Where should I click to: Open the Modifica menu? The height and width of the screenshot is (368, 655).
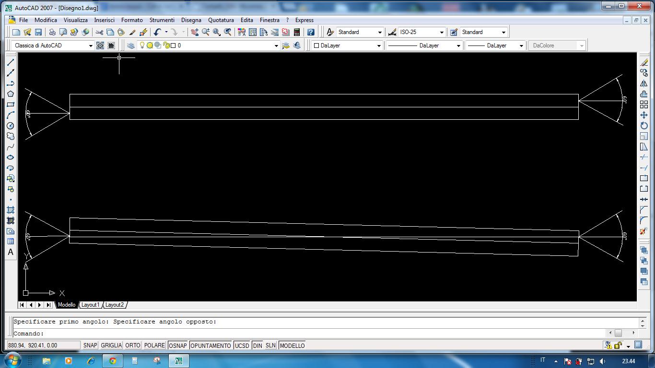pos(46,20)
